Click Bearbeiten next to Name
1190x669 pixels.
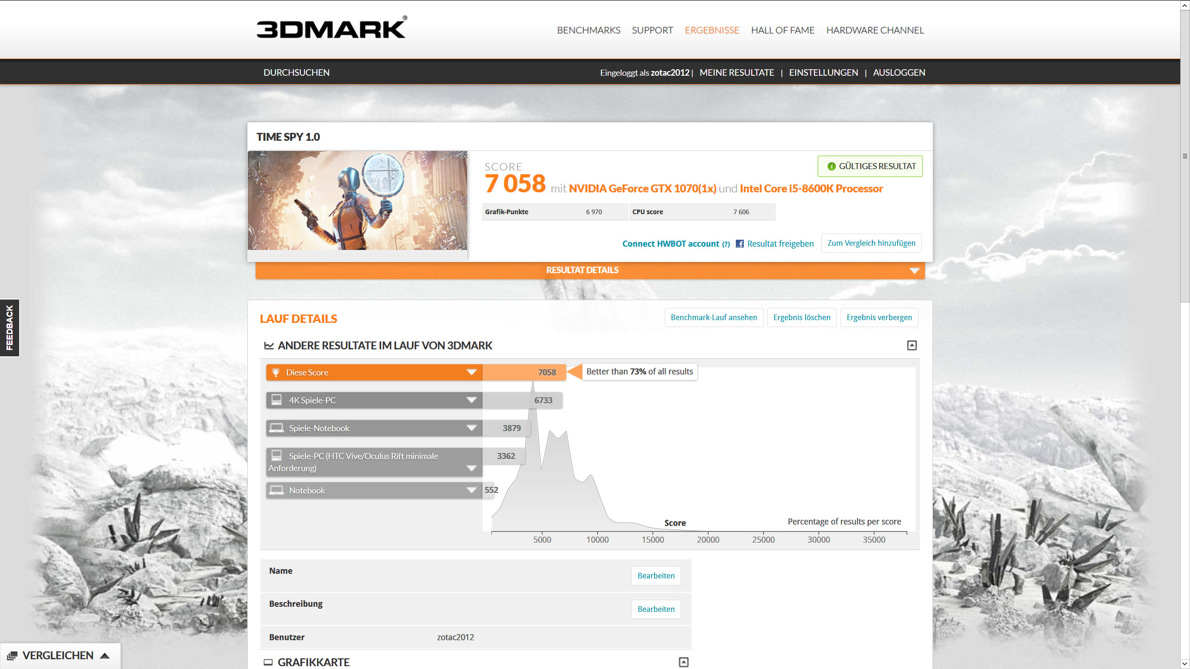tap(656, 576)
